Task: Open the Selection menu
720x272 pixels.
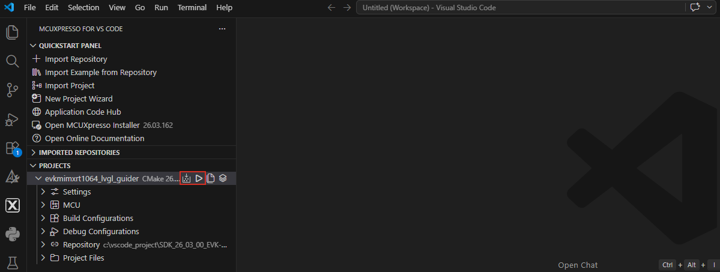Action: tap(83, 8)
